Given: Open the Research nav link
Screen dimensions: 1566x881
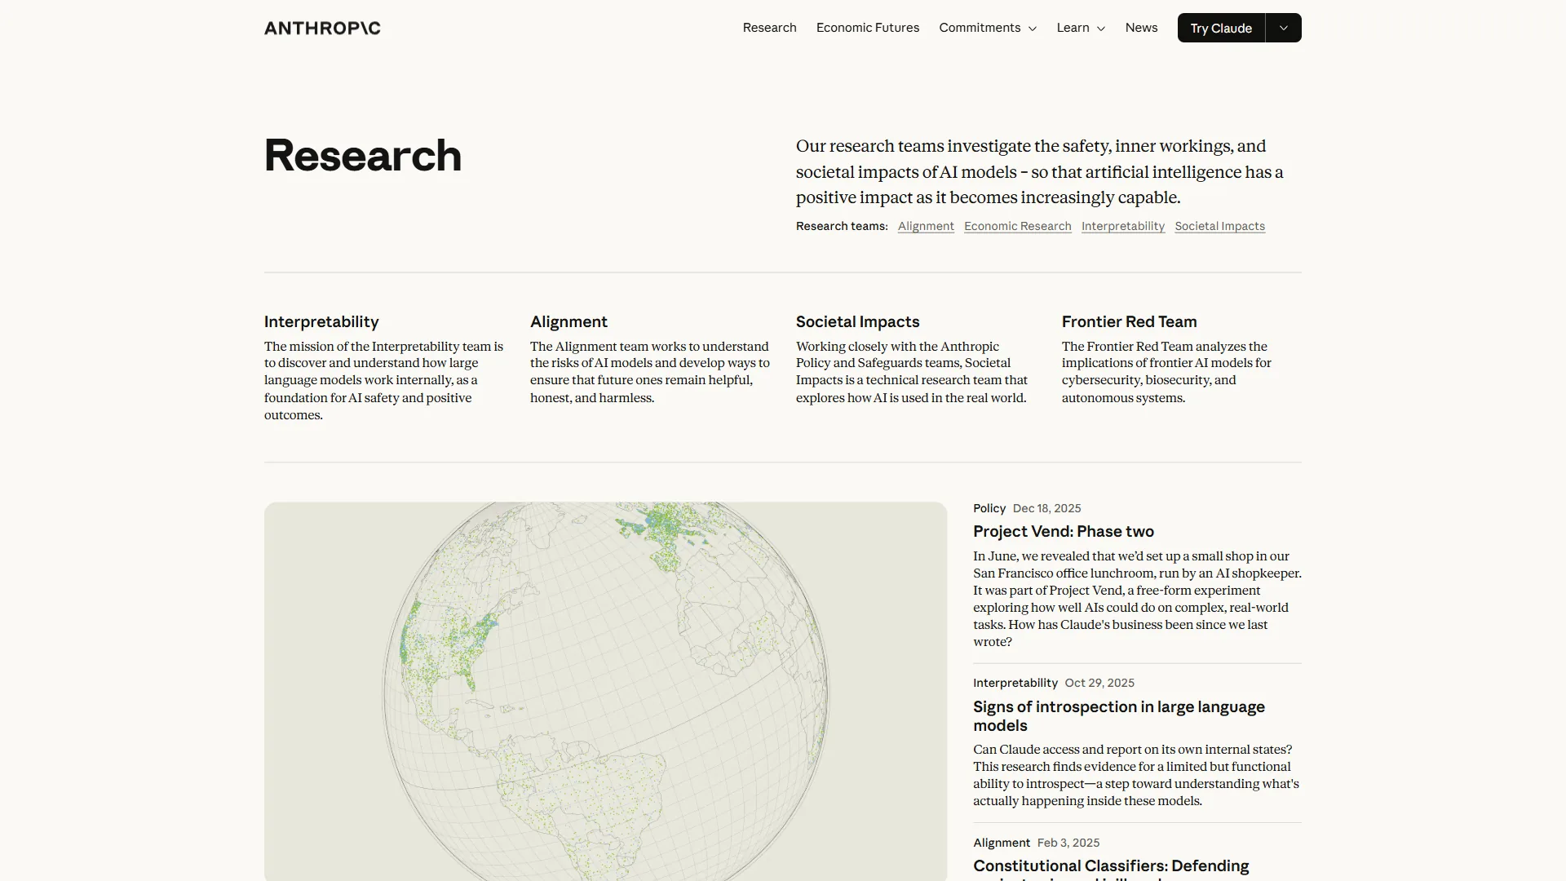Looking at the screenshot, I should click(x=769, y=28).
